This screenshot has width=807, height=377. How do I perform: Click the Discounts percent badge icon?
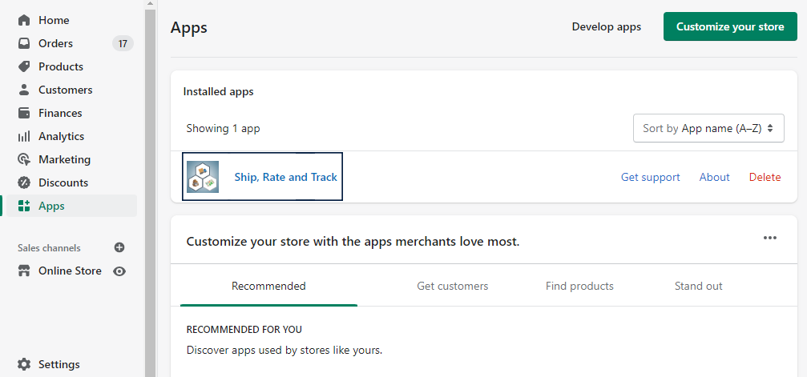coord(24,182)
